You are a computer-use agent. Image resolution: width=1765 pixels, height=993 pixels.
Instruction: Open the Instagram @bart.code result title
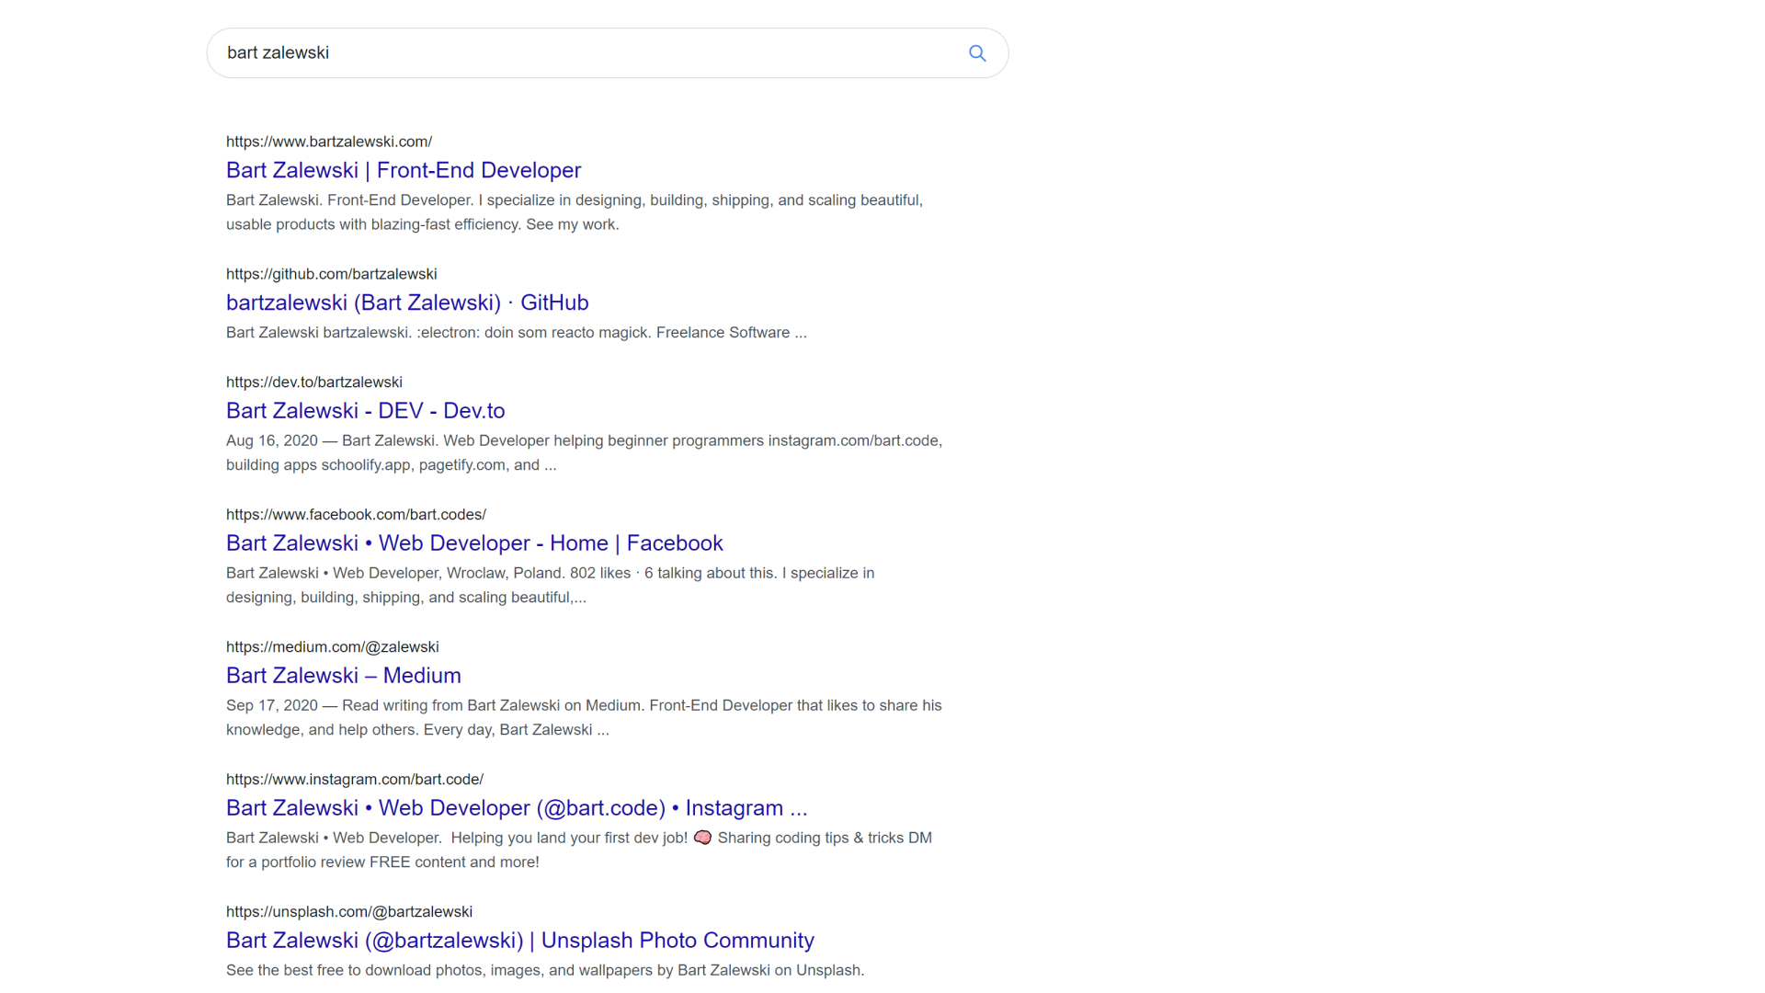[517, 808]
